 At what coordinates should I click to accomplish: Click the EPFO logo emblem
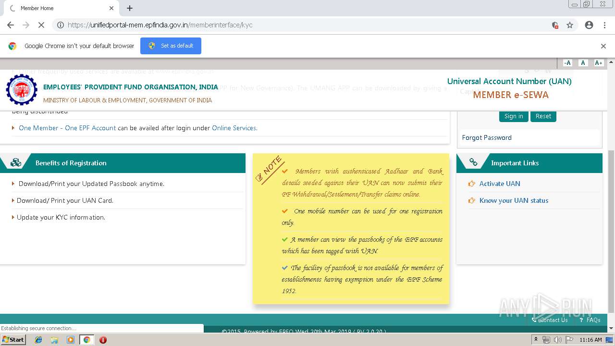point(22,90)
